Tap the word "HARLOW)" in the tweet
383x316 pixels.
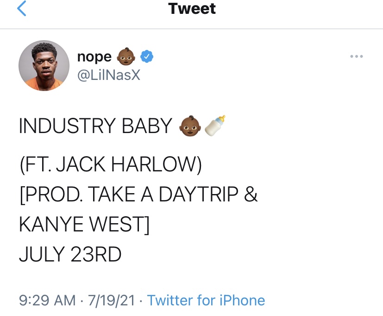coord(157,165)
